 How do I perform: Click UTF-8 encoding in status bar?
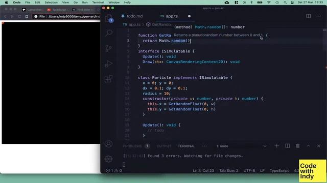click(249, 171)
